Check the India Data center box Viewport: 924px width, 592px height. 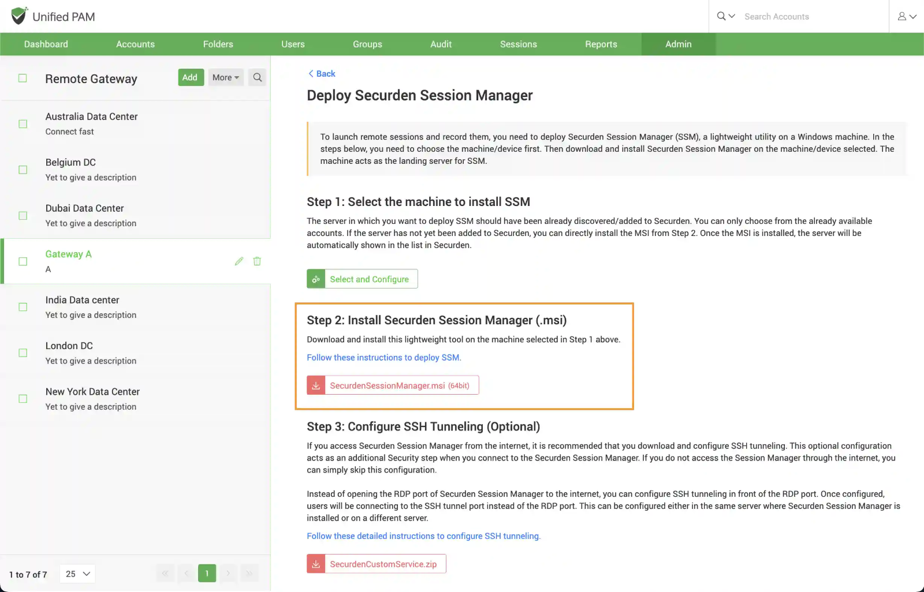(x=23, y=307)
